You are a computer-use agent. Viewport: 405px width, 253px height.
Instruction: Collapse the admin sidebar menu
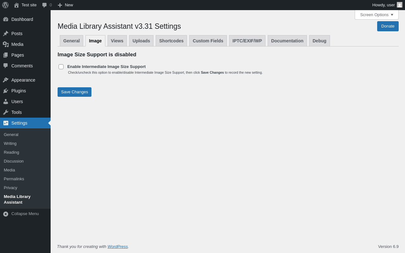(21, 214)
